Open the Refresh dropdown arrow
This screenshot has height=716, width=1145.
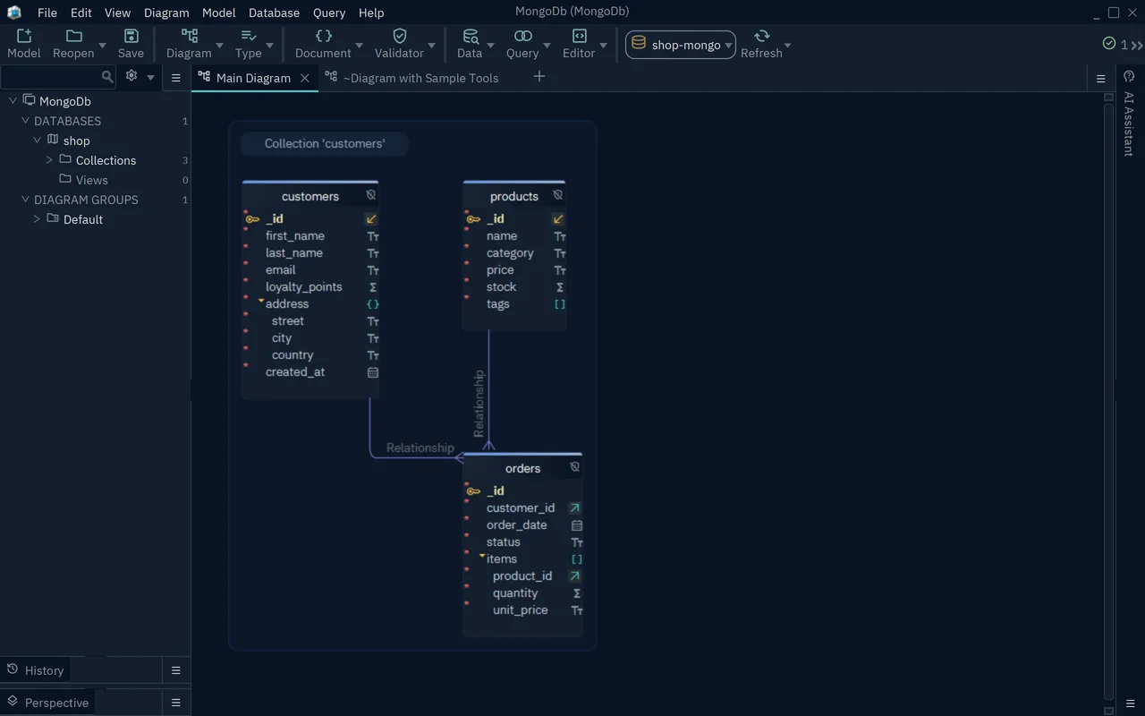coord(787,45)
